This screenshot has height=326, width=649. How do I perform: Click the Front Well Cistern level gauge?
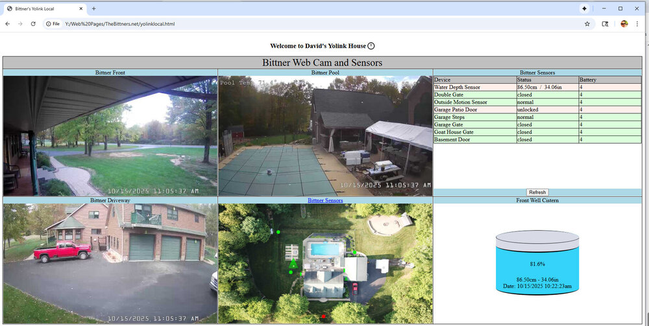(537, 262)
